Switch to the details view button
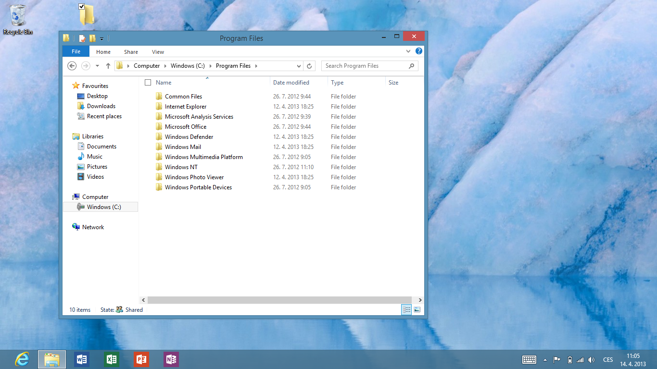657x369 pixels. click(406, 310)
